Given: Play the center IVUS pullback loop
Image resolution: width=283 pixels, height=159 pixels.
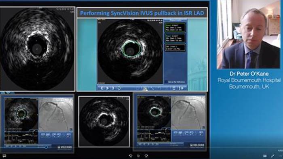Looking at the screenshot, I should [x=108, y=88].
